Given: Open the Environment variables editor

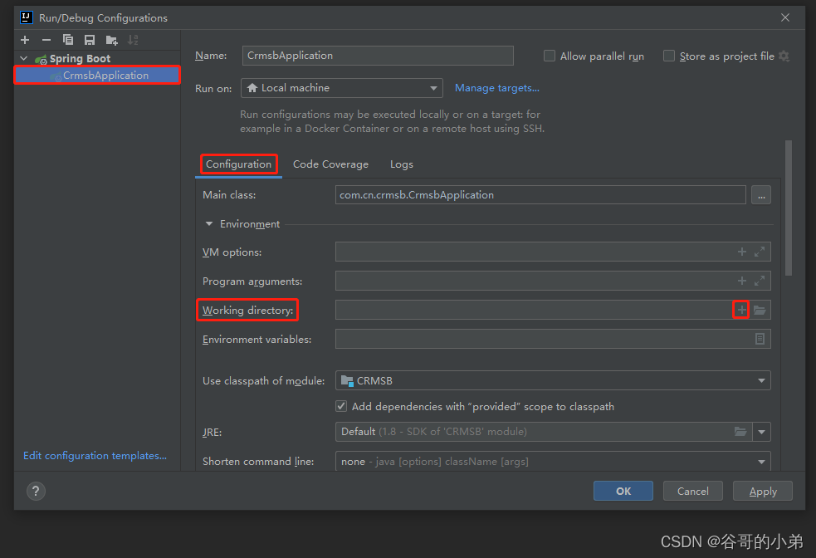Looking at the screenshot, I should pyautogui.click(x=760, y=339).
